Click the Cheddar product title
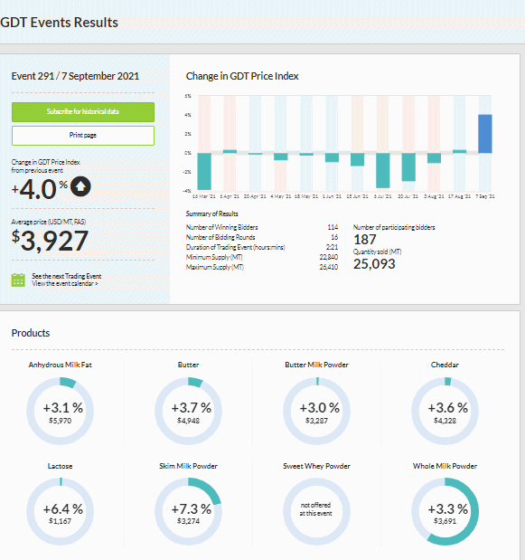This screenshot has height=560, width=525. (x=445, y=365)
